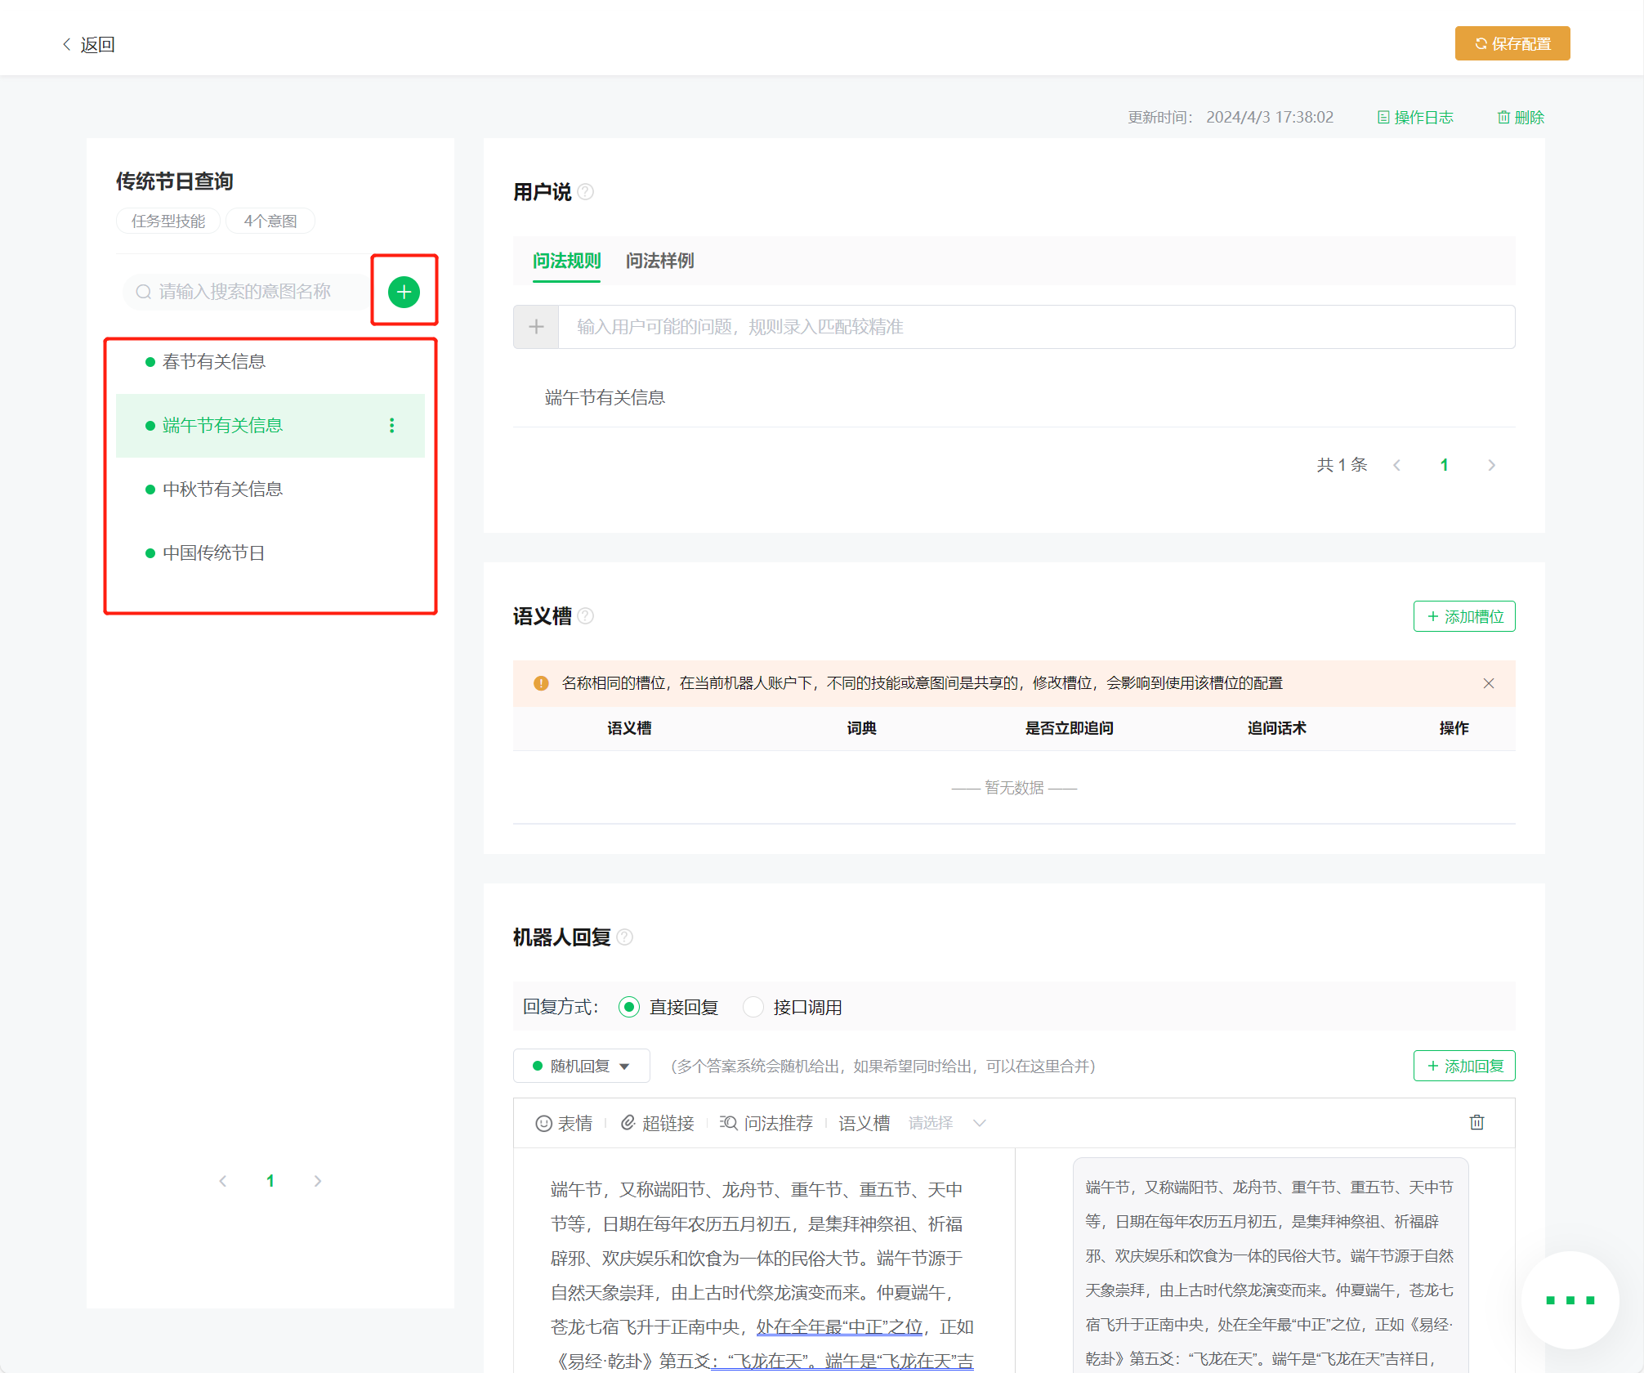Expand the 语义槽 请选择 dropdown
Viewport: 1644px width, 1373px height.
tap(948, 1123)
